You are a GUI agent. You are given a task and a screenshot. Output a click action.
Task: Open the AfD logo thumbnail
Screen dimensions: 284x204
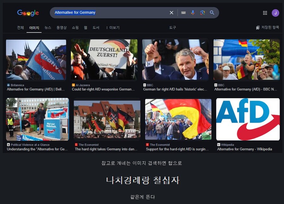point(248,119)
